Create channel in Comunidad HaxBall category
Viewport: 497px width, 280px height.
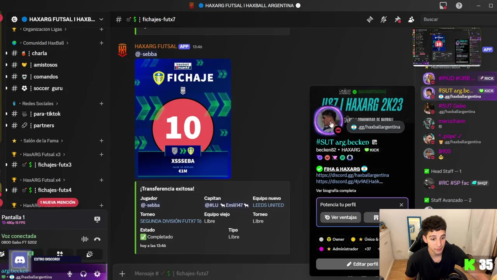click(x=101, y=43)
